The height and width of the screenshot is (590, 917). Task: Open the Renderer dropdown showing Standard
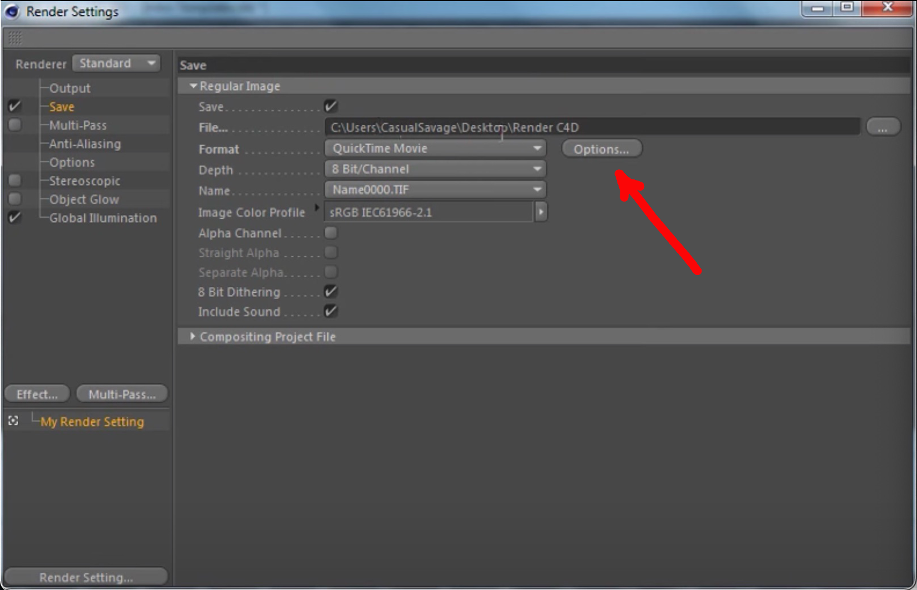116,63
